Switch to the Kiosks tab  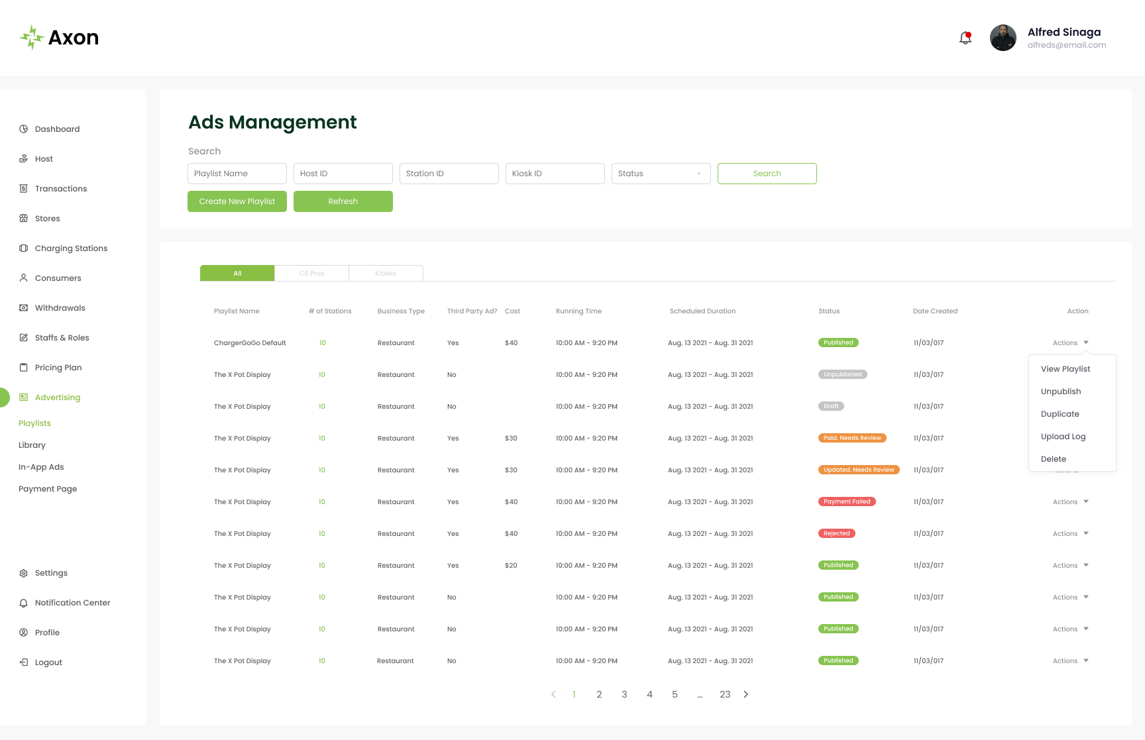click(x=386, y=273)
